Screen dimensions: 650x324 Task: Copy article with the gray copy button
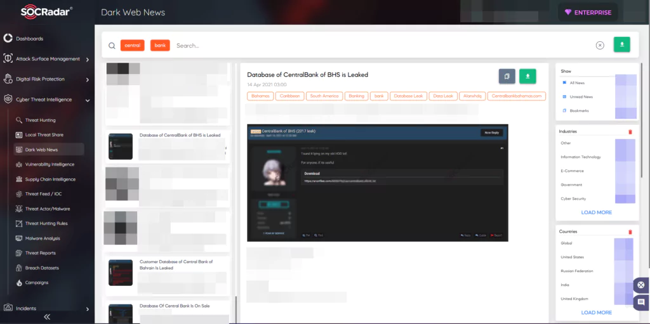click(x=507, y=76)
